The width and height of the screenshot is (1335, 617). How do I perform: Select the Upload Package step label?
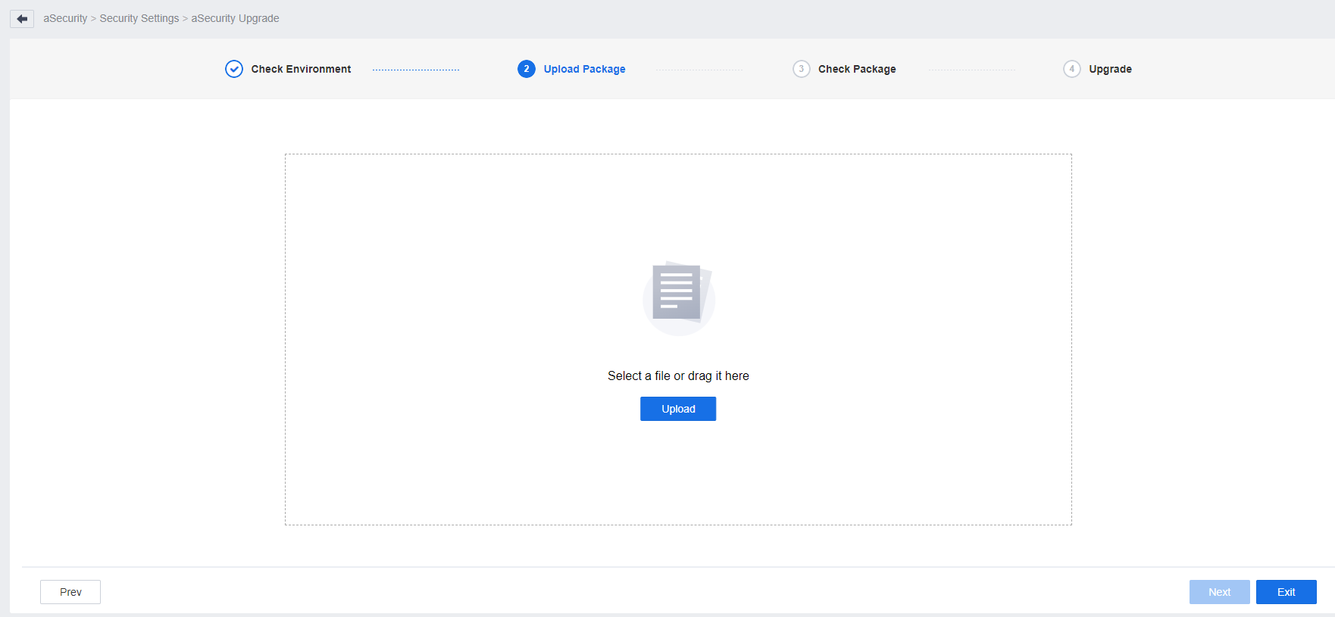click(584, 69)
